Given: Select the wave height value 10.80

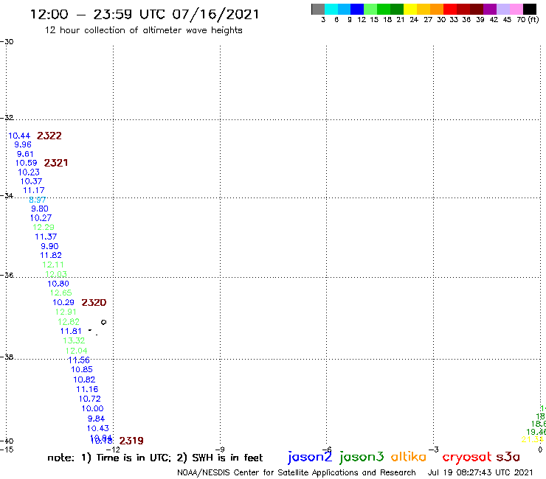Looking at the screenshot, I should [58, 284].
